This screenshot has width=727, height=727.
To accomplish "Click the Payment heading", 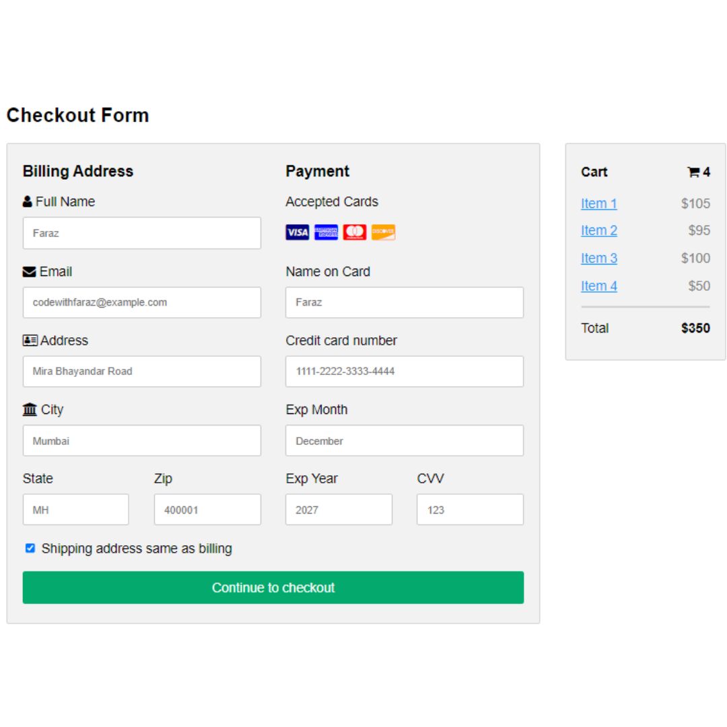I will click(317, 171).
